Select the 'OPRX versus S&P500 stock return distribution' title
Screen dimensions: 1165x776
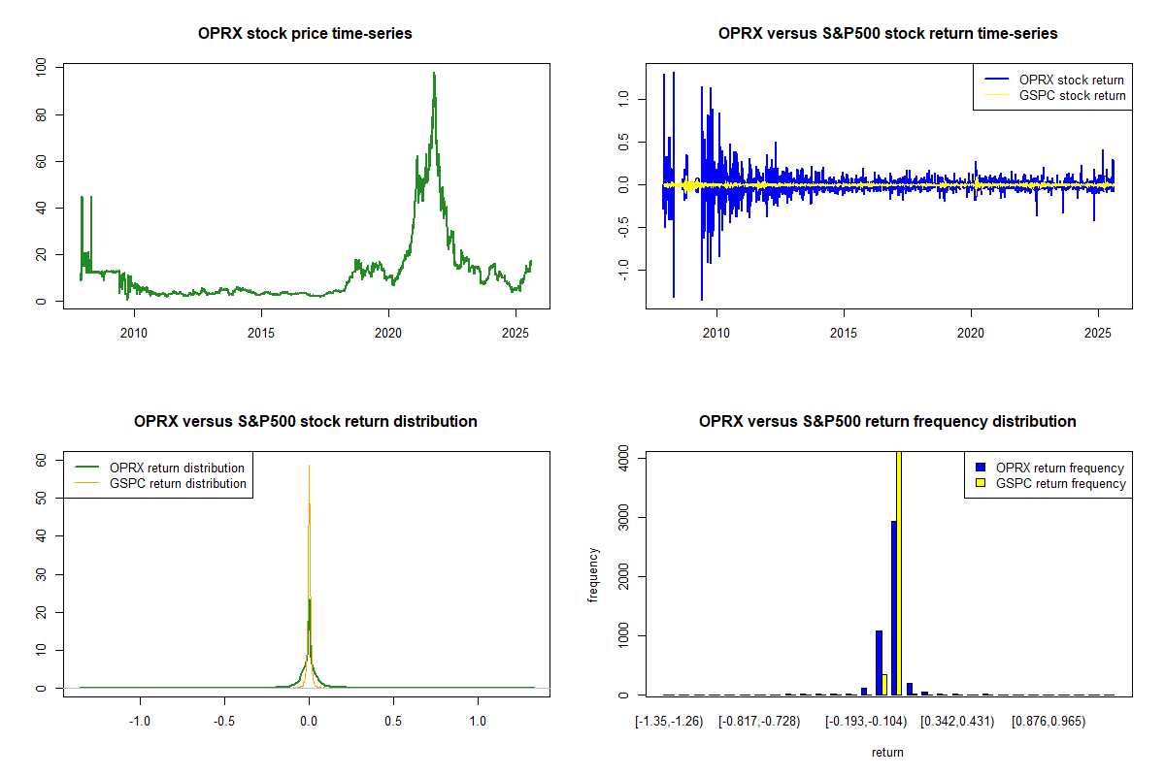tap(305, 422)
